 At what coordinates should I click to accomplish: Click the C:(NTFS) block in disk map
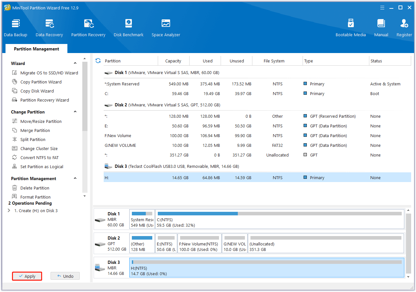pyautogui.click(x=280, y=219)
